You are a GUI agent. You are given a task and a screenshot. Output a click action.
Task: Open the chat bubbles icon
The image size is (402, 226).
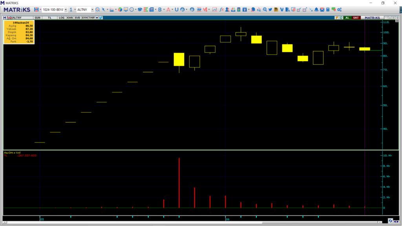[334, 9]
